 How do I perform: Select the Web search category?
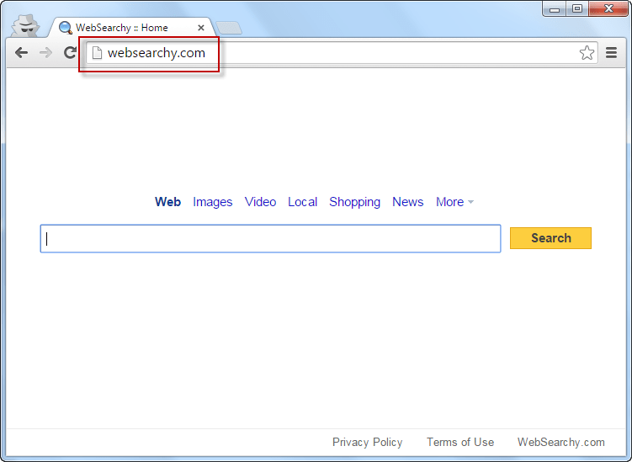click(167, 202)
